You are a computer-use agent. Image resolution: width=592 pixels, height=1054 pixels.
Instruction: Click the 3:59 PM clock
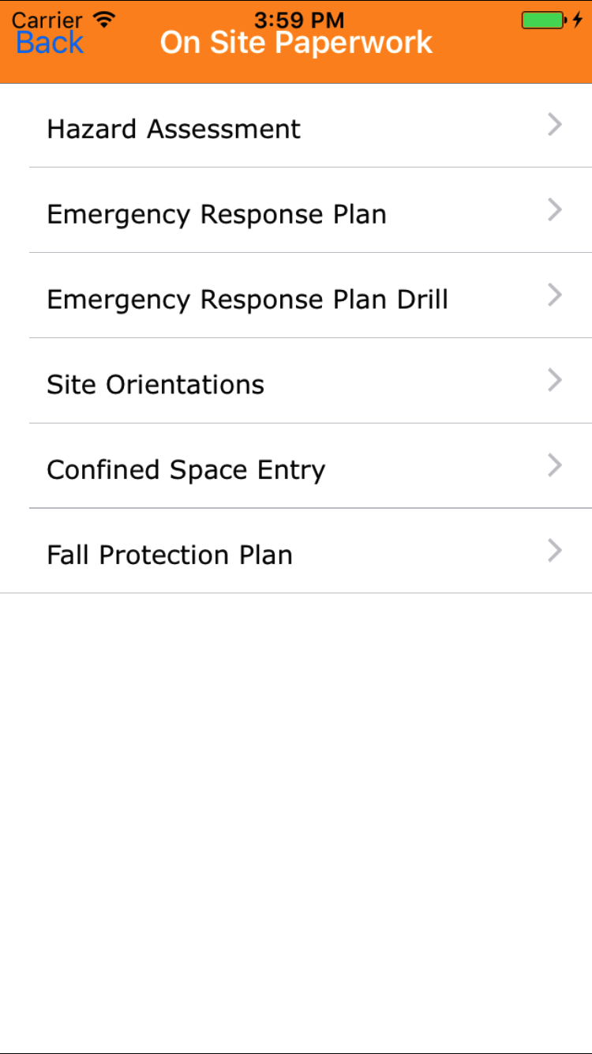298,19
